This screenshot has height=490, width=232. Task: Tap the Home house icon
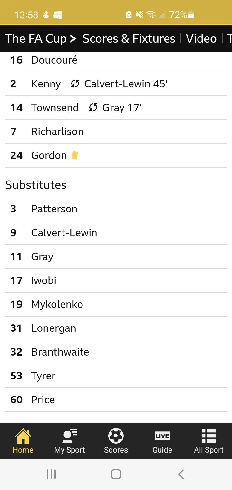(23, 436)
